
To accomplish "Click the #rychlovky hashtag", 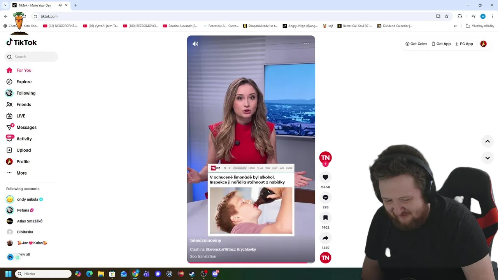I will 246,249.
